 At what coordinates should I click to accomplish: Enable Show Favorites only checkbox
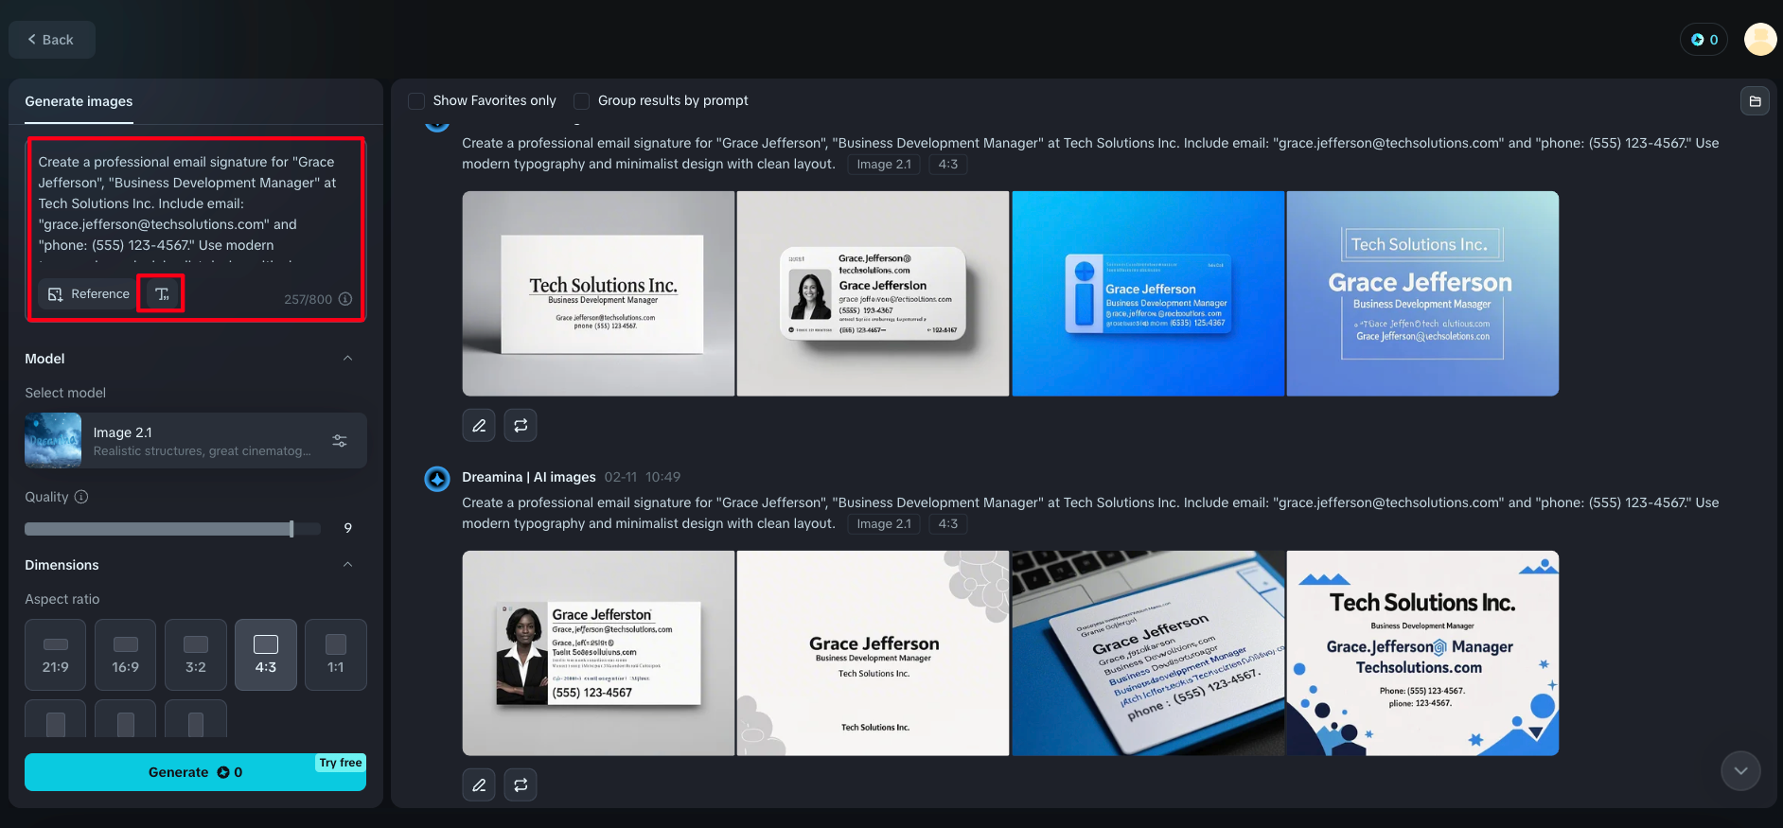pyautogui.click(x=416, y=101)
